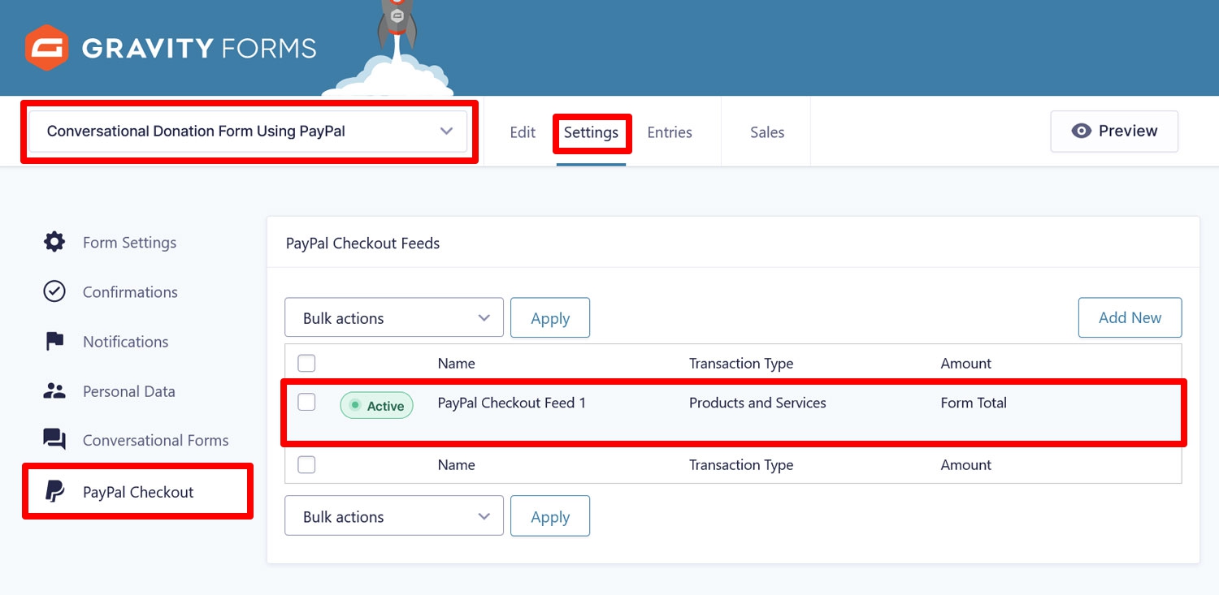The width and height of the screenshot is (1219, 595).
Task: Open the upper Bulk actions dropdown
Action: (394, 317)
